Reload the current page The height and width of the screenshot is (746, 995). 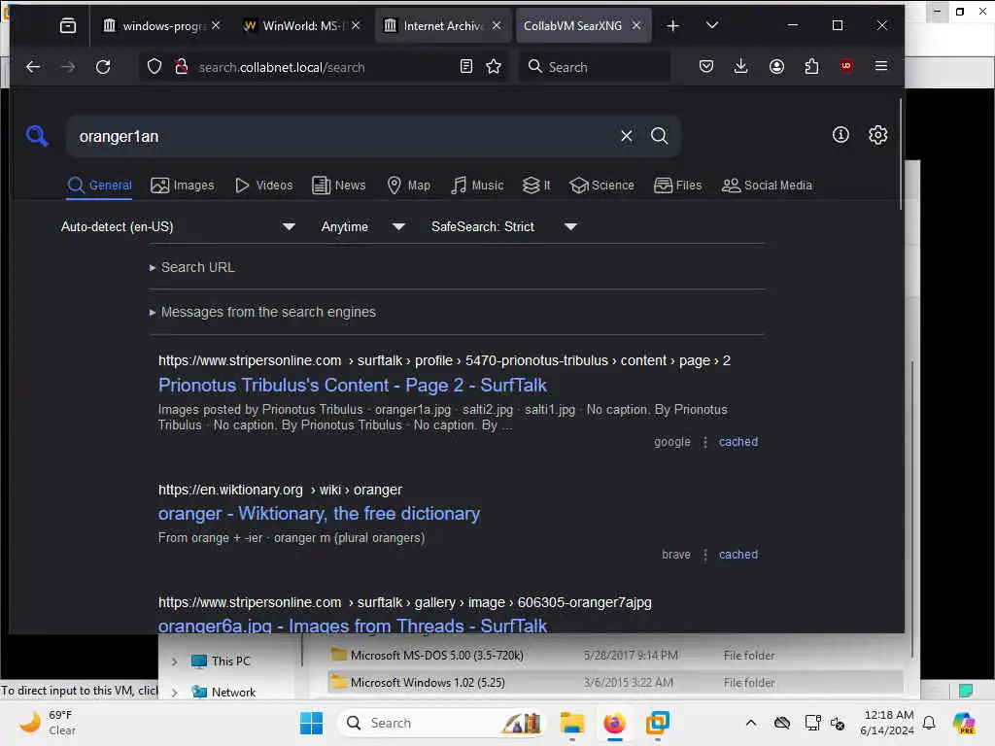(x=103, y=67)
